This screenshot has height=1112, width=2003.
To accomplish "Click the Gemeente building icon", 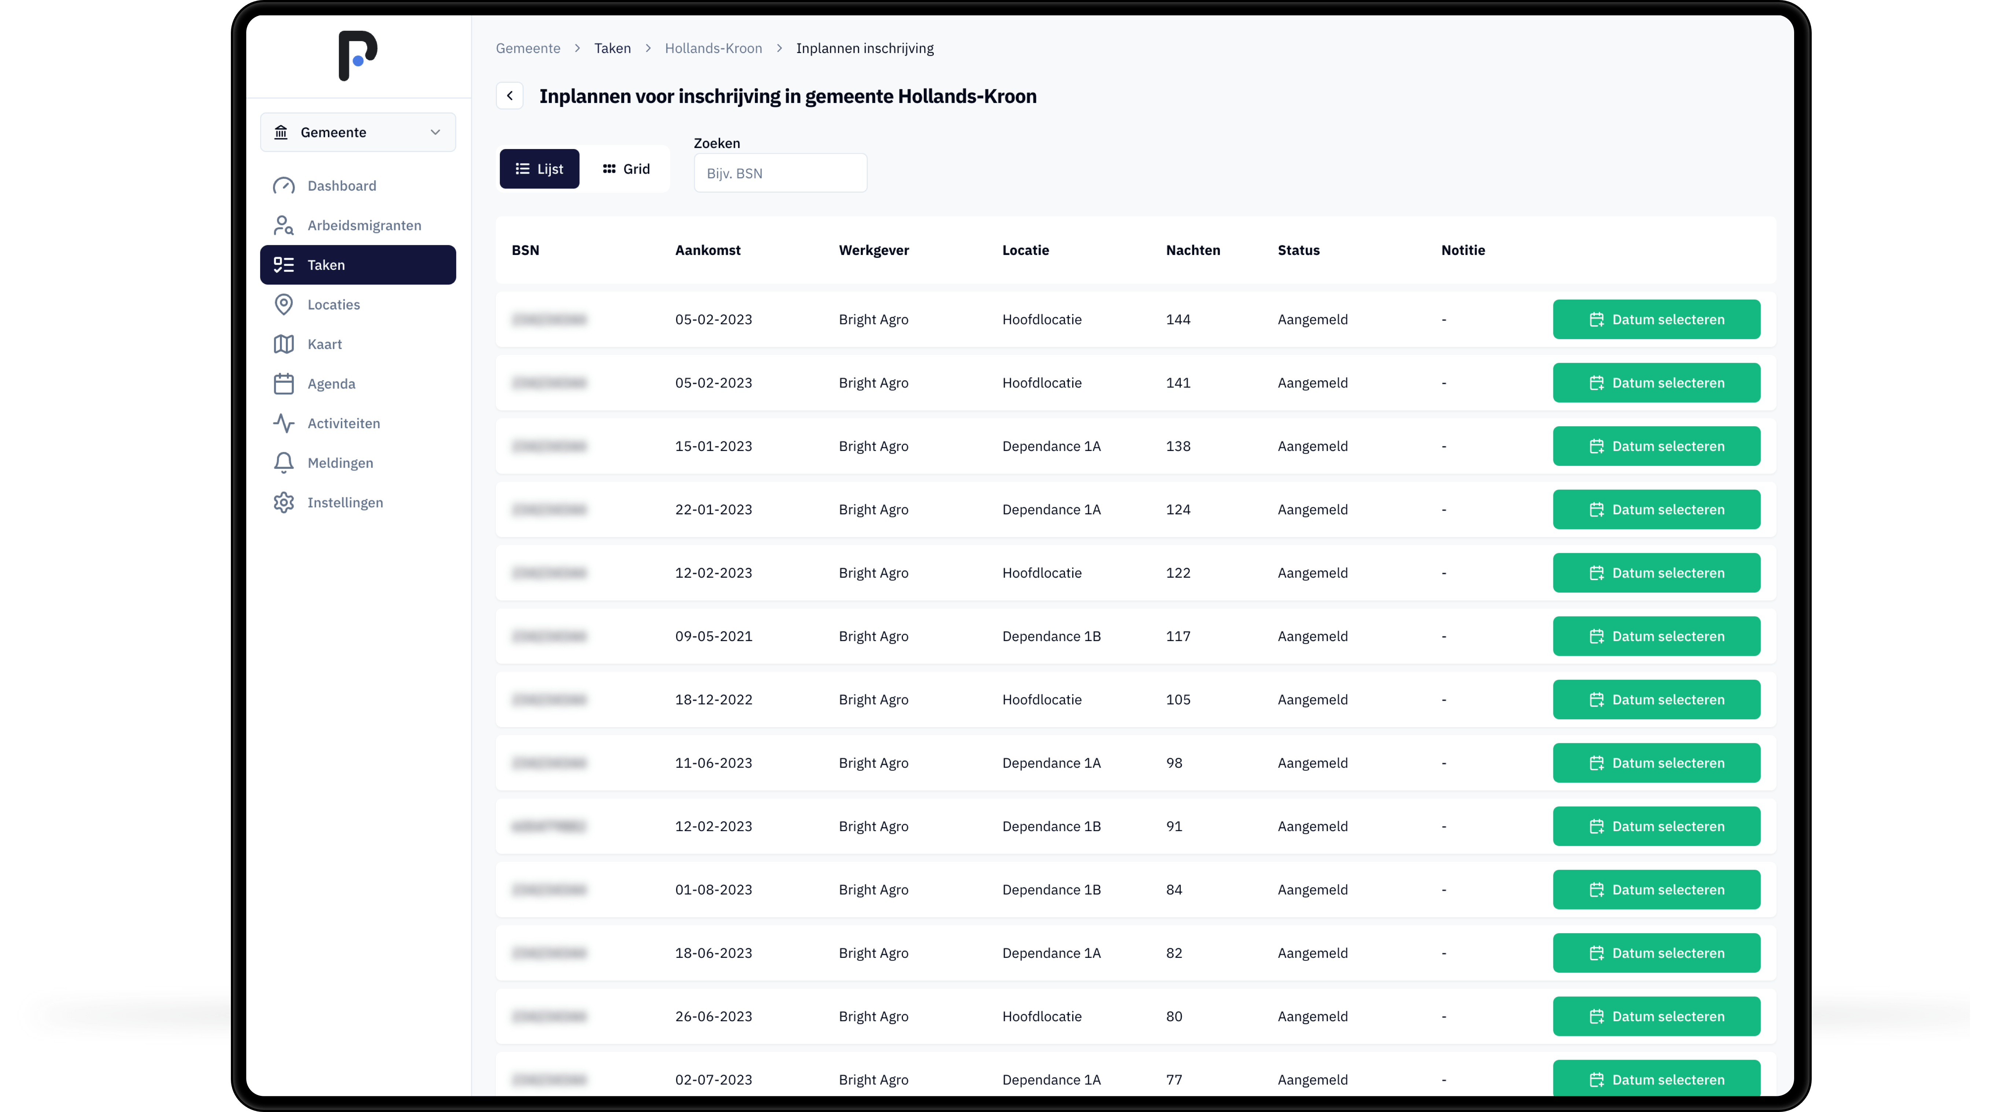I will point(281,132).
